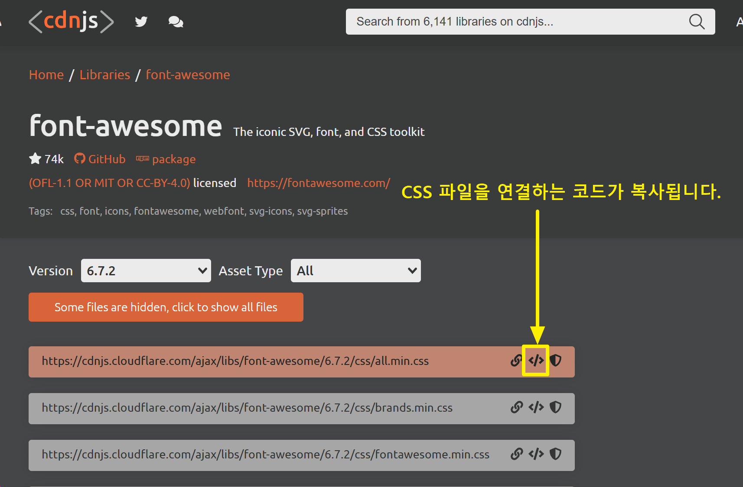Image resolution: width=743 pixels, height=487 pixels.
Task: Open the cdnjs home logo
Action: pos(71,21)
